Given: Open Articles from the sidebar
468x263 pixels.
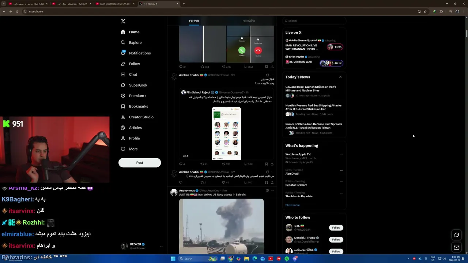Looking at the screenshot, I should point(131,127).
